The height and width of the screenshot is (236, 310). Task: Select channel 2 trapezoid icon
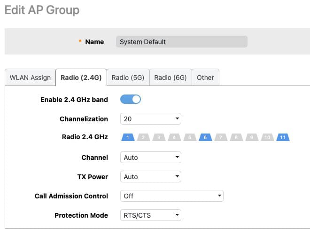143,137
